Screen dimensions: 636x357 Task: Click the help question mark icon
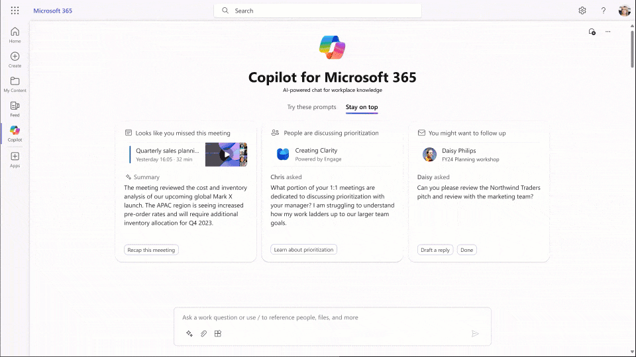[604, 11]
